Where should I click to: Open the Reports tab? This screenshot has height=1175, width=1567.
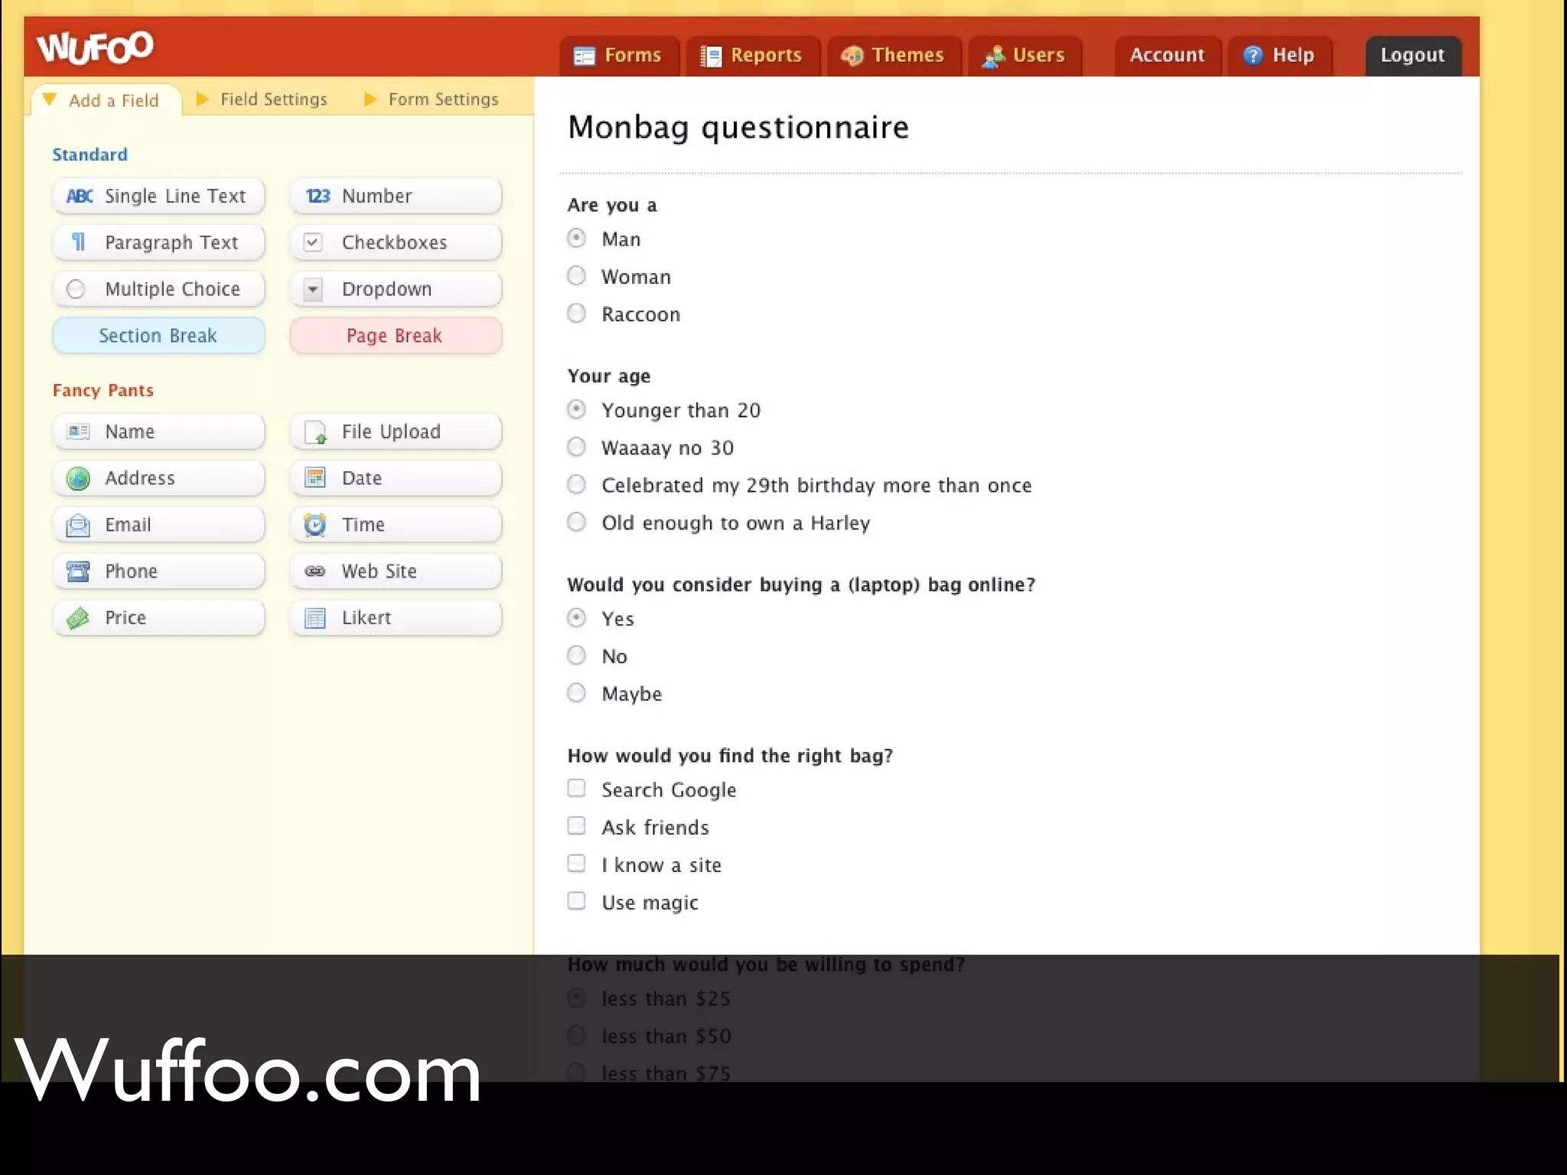[753, 56]
